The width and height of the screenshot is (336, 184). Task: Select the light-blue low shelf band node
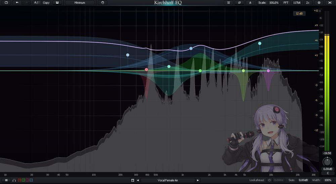(128, 55)
